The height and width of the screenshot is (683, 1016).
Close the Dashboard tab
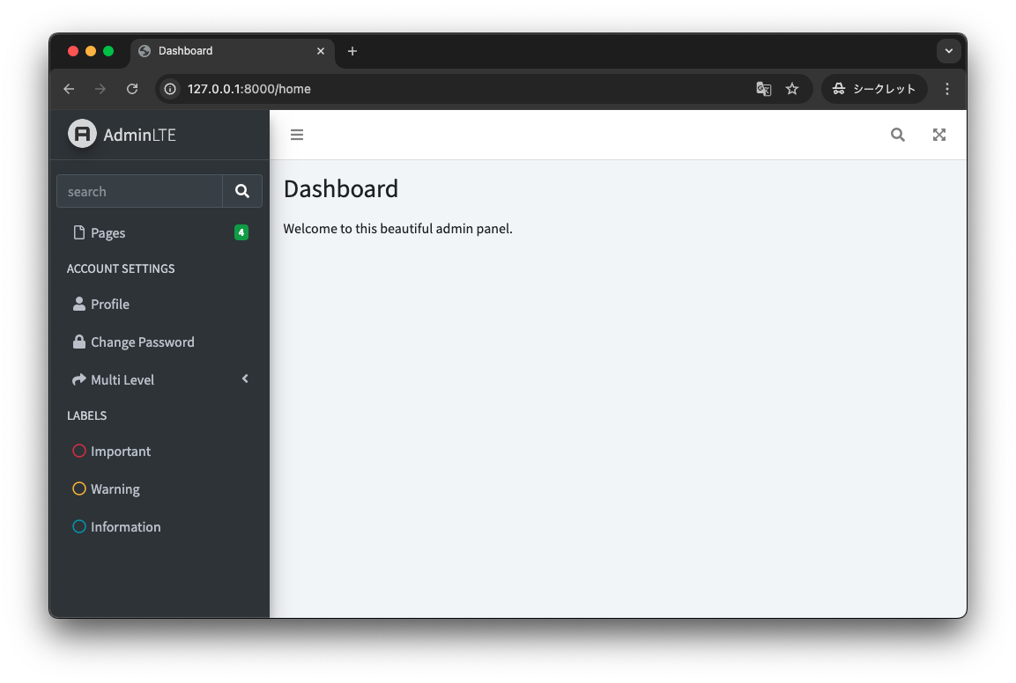tap(320, 51)
